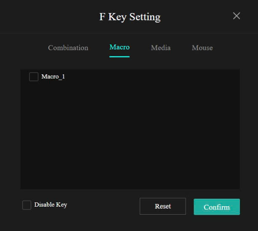Click the X icon at top right
258x231 pixels.
[237, 16]
